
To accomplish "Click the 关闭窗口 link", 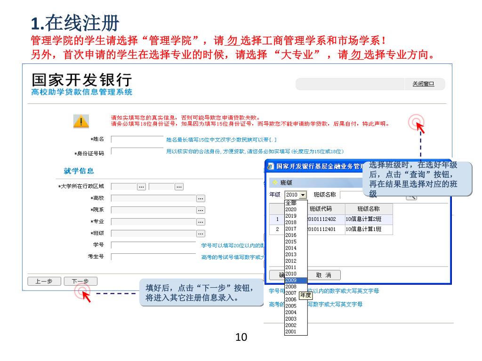I will (423, 84).
